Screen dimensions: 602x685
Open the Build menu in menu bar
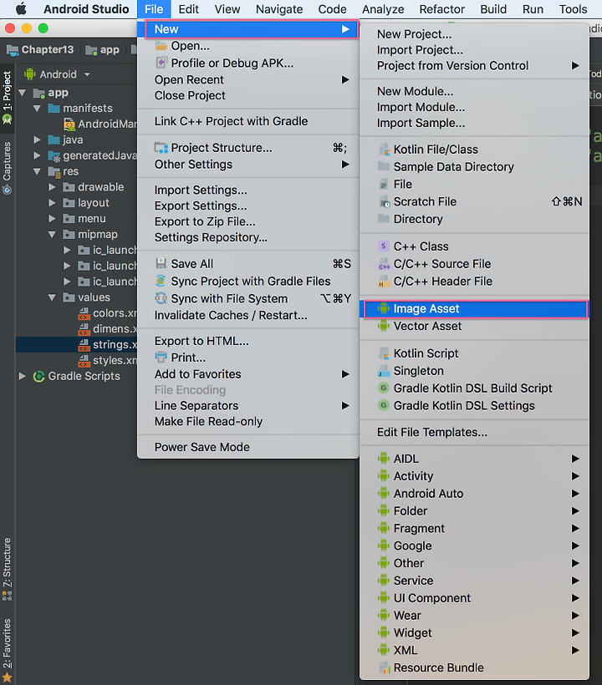pyautogui.click(x=493, y=8)
